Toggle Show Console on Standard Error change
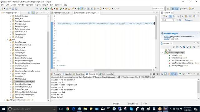 coord(176,74)
